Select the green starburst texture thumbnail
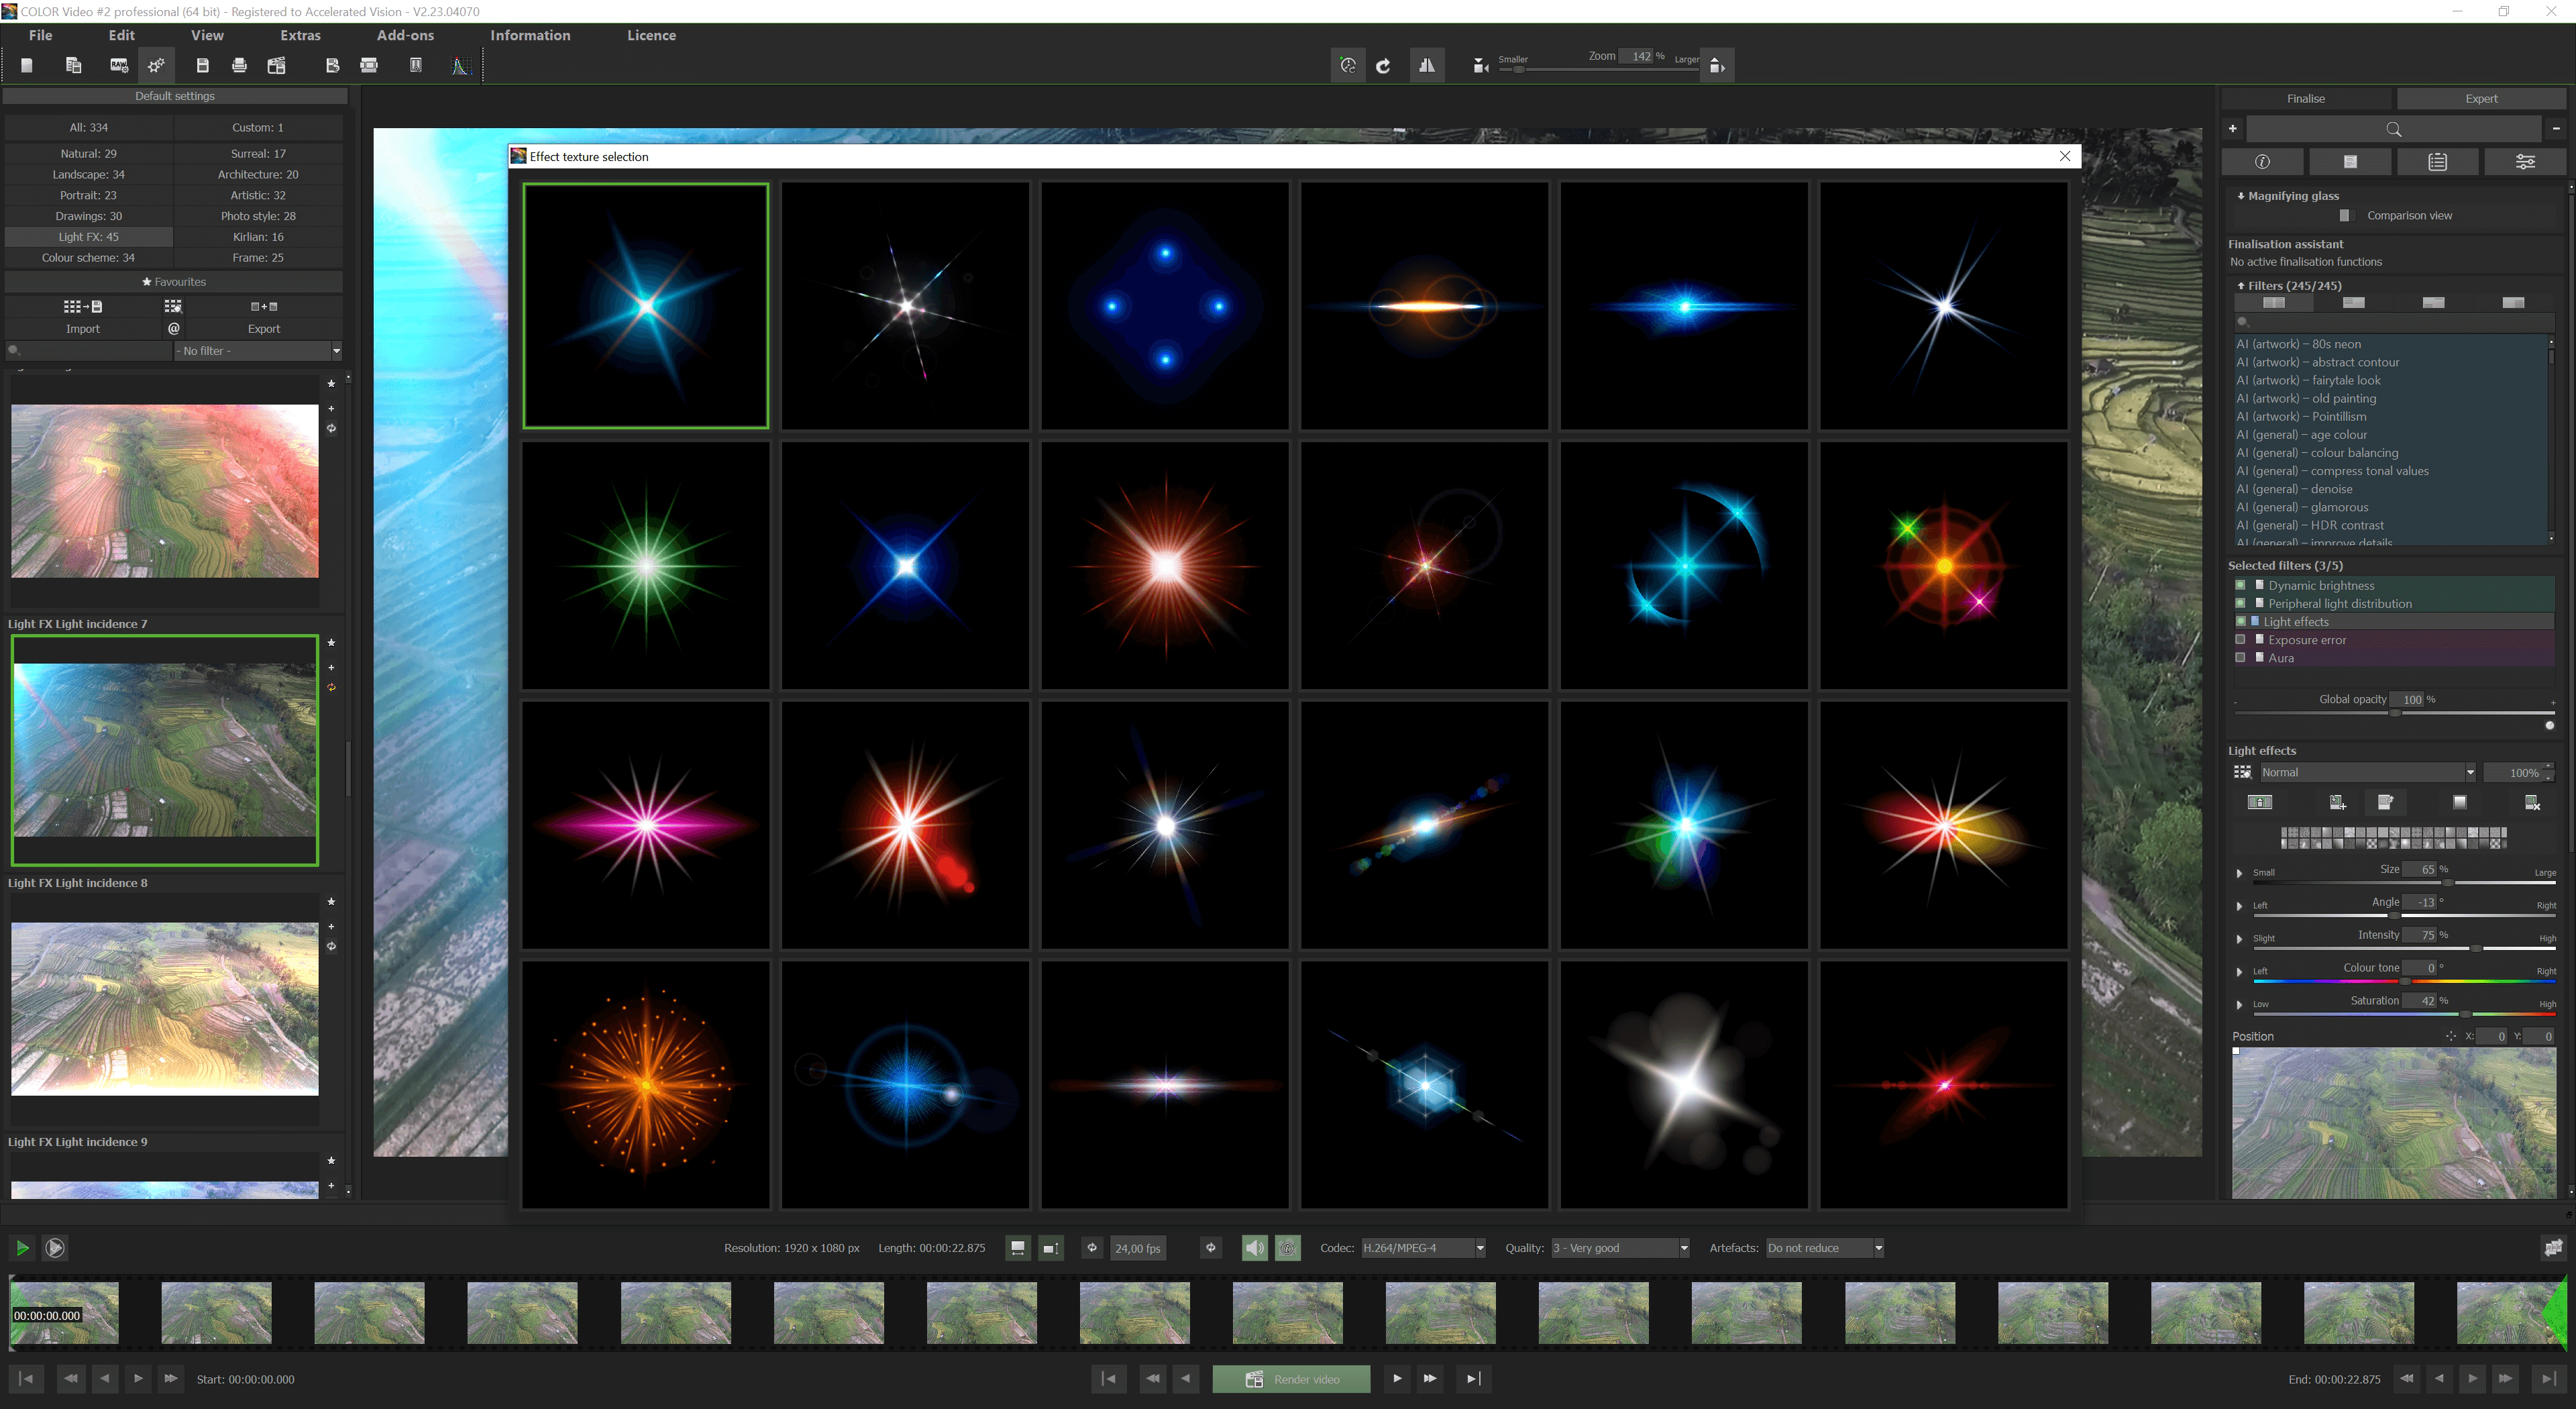 pyautogui.click(x=645, y=565)
